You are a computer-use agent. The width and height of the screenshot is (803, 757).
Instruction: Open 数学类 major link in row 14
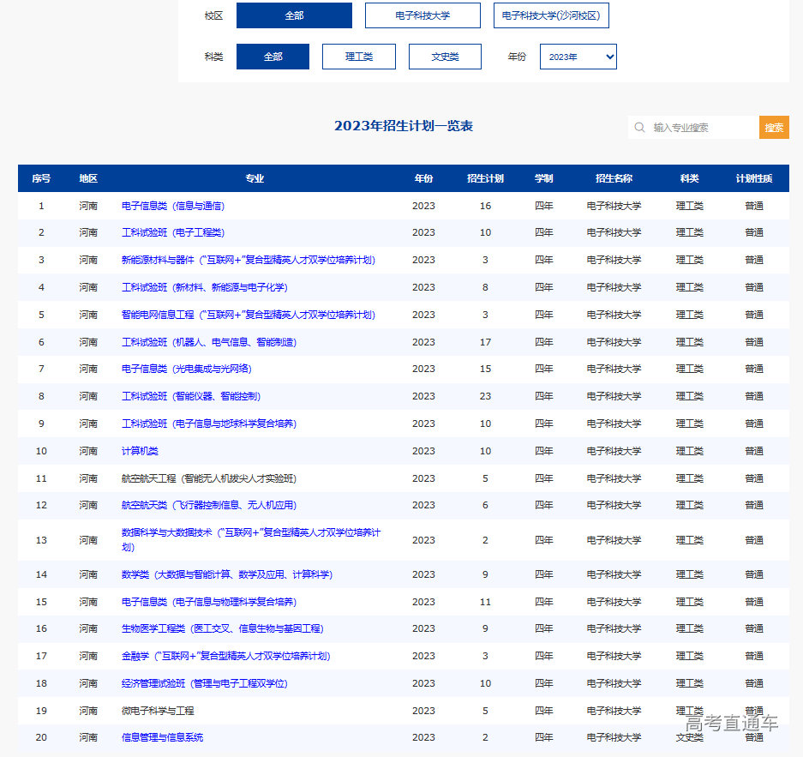226,574
